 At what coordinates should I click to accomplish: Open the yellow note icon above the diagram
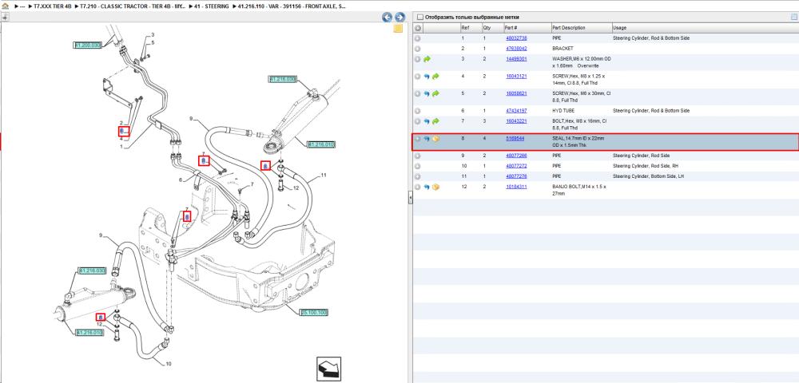tap(398, 29)
